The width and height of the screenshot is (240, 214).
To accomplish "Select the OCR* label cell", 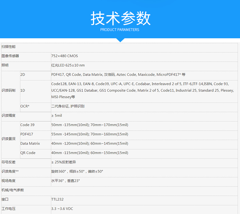I will point(25,106).
